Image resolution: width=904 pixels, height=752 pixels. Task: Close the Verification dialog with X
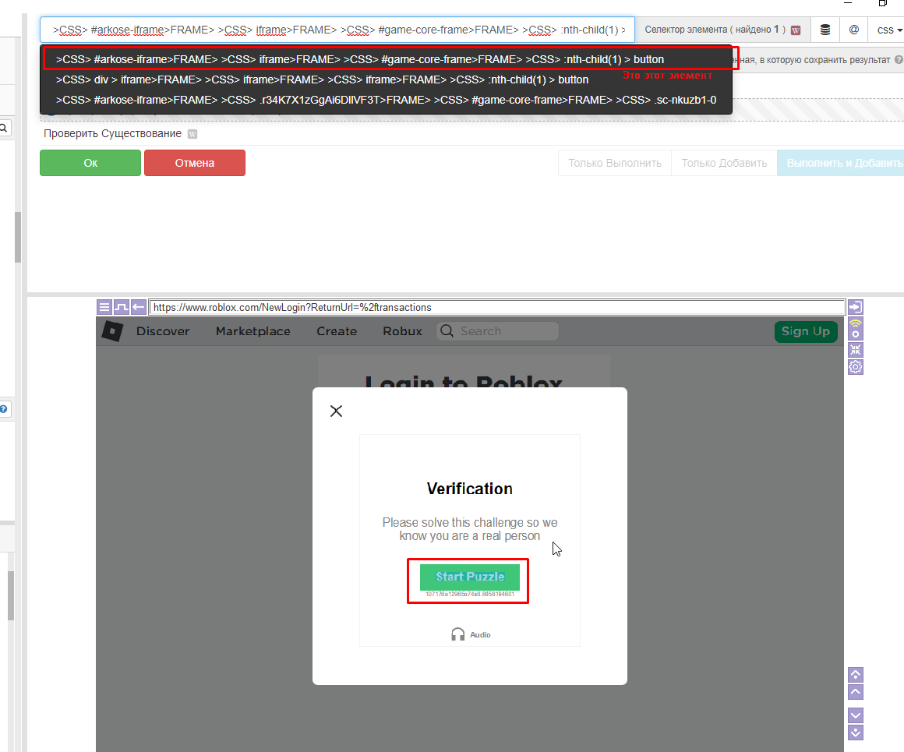pos(336,411)
